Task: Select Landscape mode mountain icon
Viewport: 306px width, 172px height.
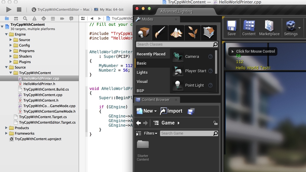Action: pyautogui.click(x=176, y=32)
